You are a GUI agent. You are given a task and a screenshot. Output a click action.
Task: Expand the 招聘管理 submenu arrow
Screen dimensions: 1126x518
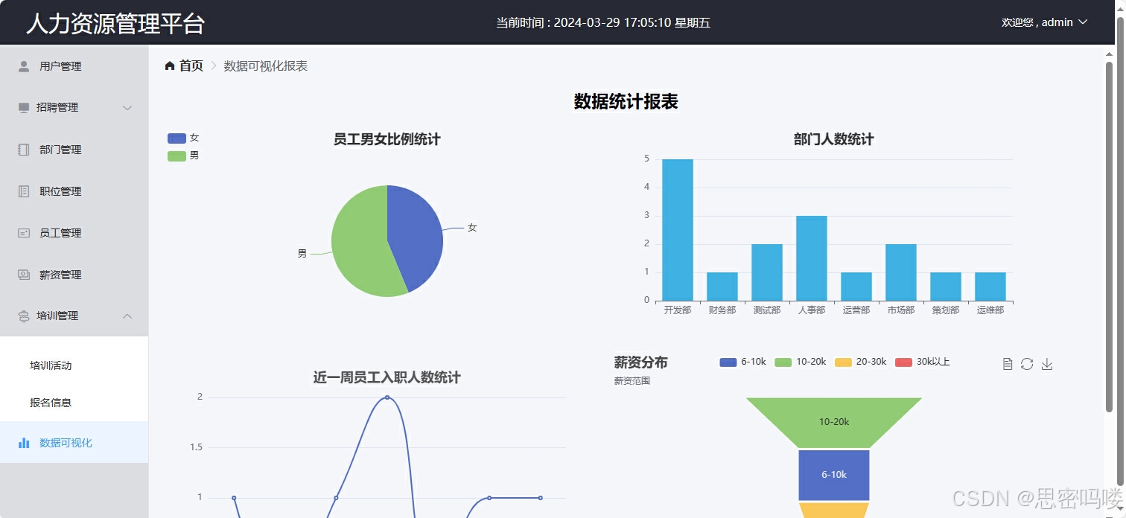coord(127,108)
